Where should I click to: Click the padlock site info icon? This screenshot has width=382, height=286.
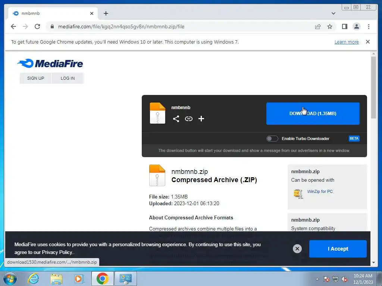click(52, 26)
